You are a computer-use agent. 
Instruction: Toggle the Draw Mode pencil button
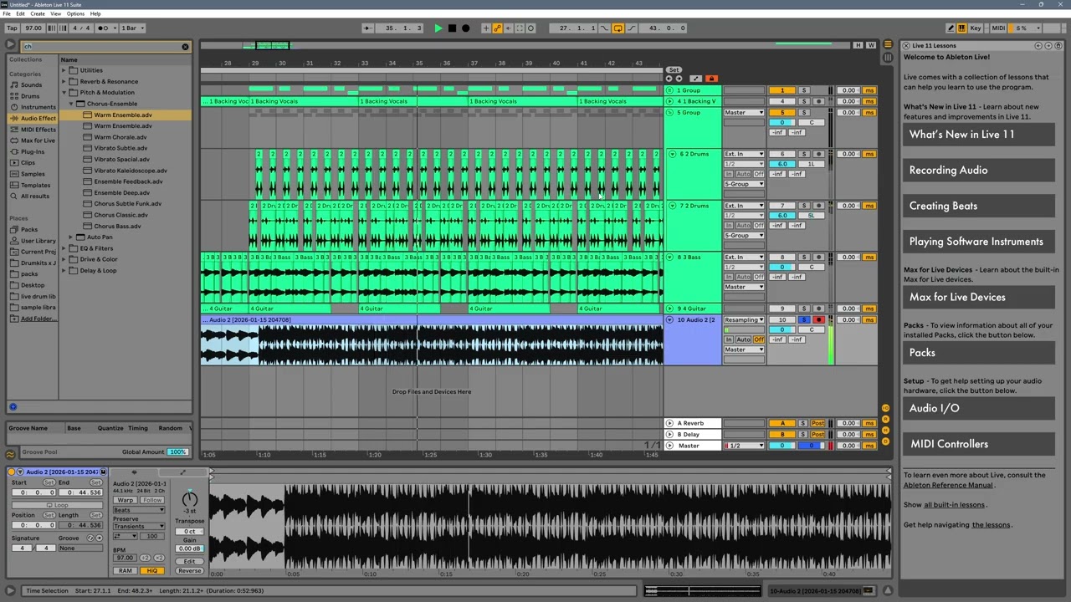point(951,28)
